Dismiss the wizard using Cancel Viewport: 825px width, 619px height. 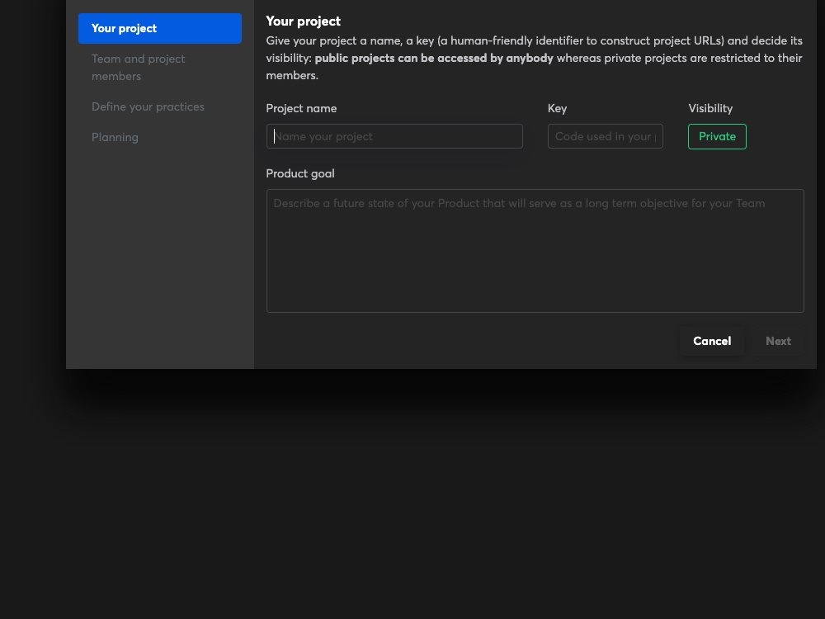(x=711, y=341)
